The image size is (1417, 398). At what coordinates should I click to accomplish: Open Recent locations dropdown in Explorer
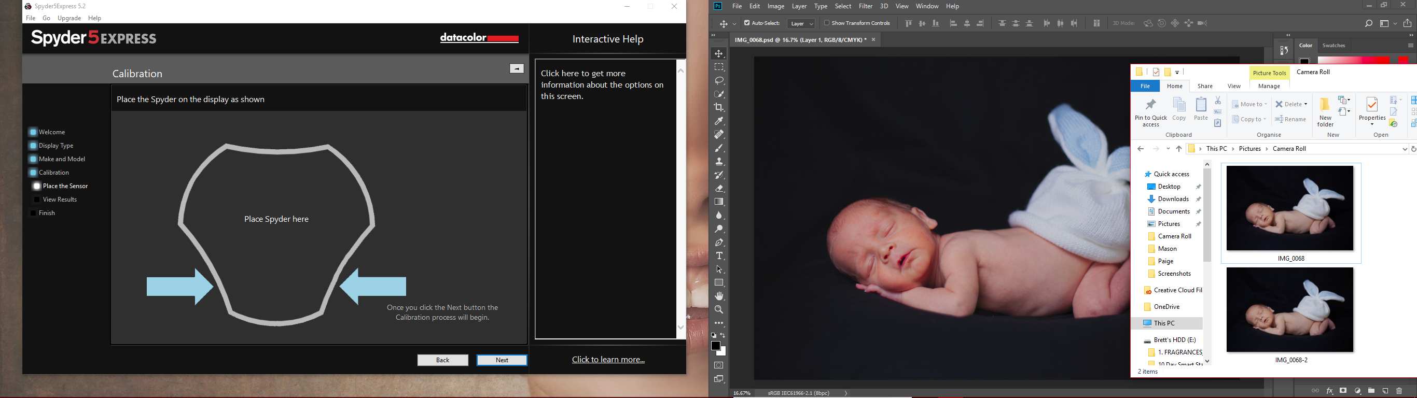(1169, 149)
